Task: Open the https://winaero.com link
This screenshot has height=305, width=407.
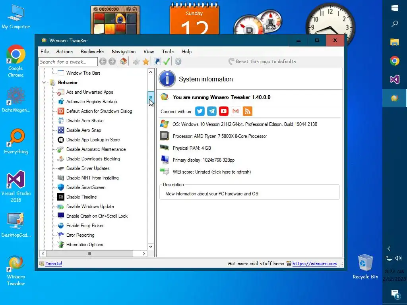Action: pos(314,264)
